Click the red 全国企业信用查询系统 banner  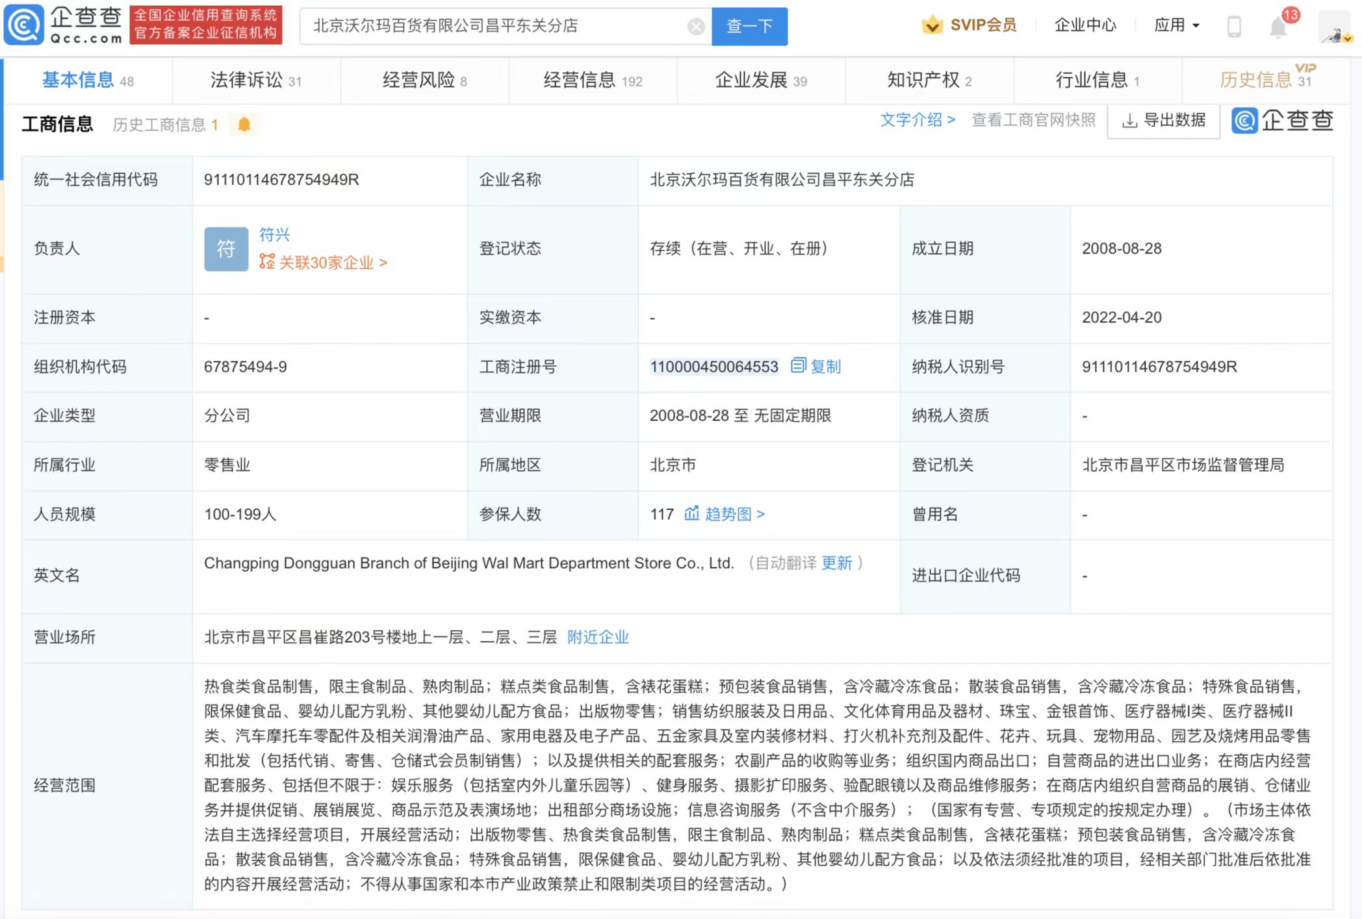[x=206, y=25]
